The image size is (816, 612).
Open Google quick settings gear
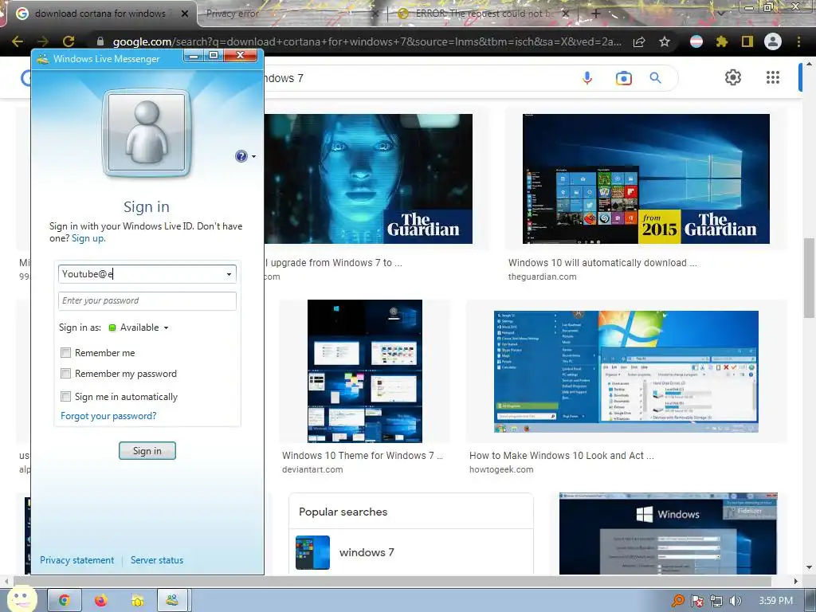(733, 77)
